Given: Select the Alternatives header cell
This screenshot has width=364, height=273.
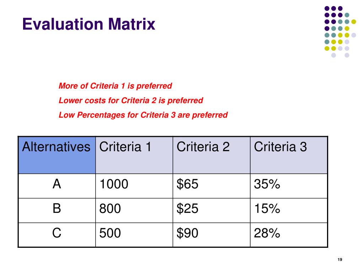Looking at the screenshot, I should tap(57, 155).
